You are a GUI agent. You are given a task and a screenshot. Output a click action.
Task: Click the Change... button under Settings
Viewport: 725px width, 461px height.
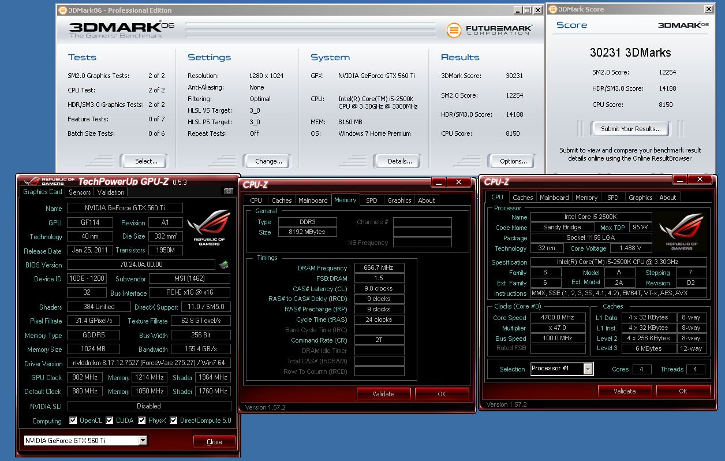click(x=268, y=161)
